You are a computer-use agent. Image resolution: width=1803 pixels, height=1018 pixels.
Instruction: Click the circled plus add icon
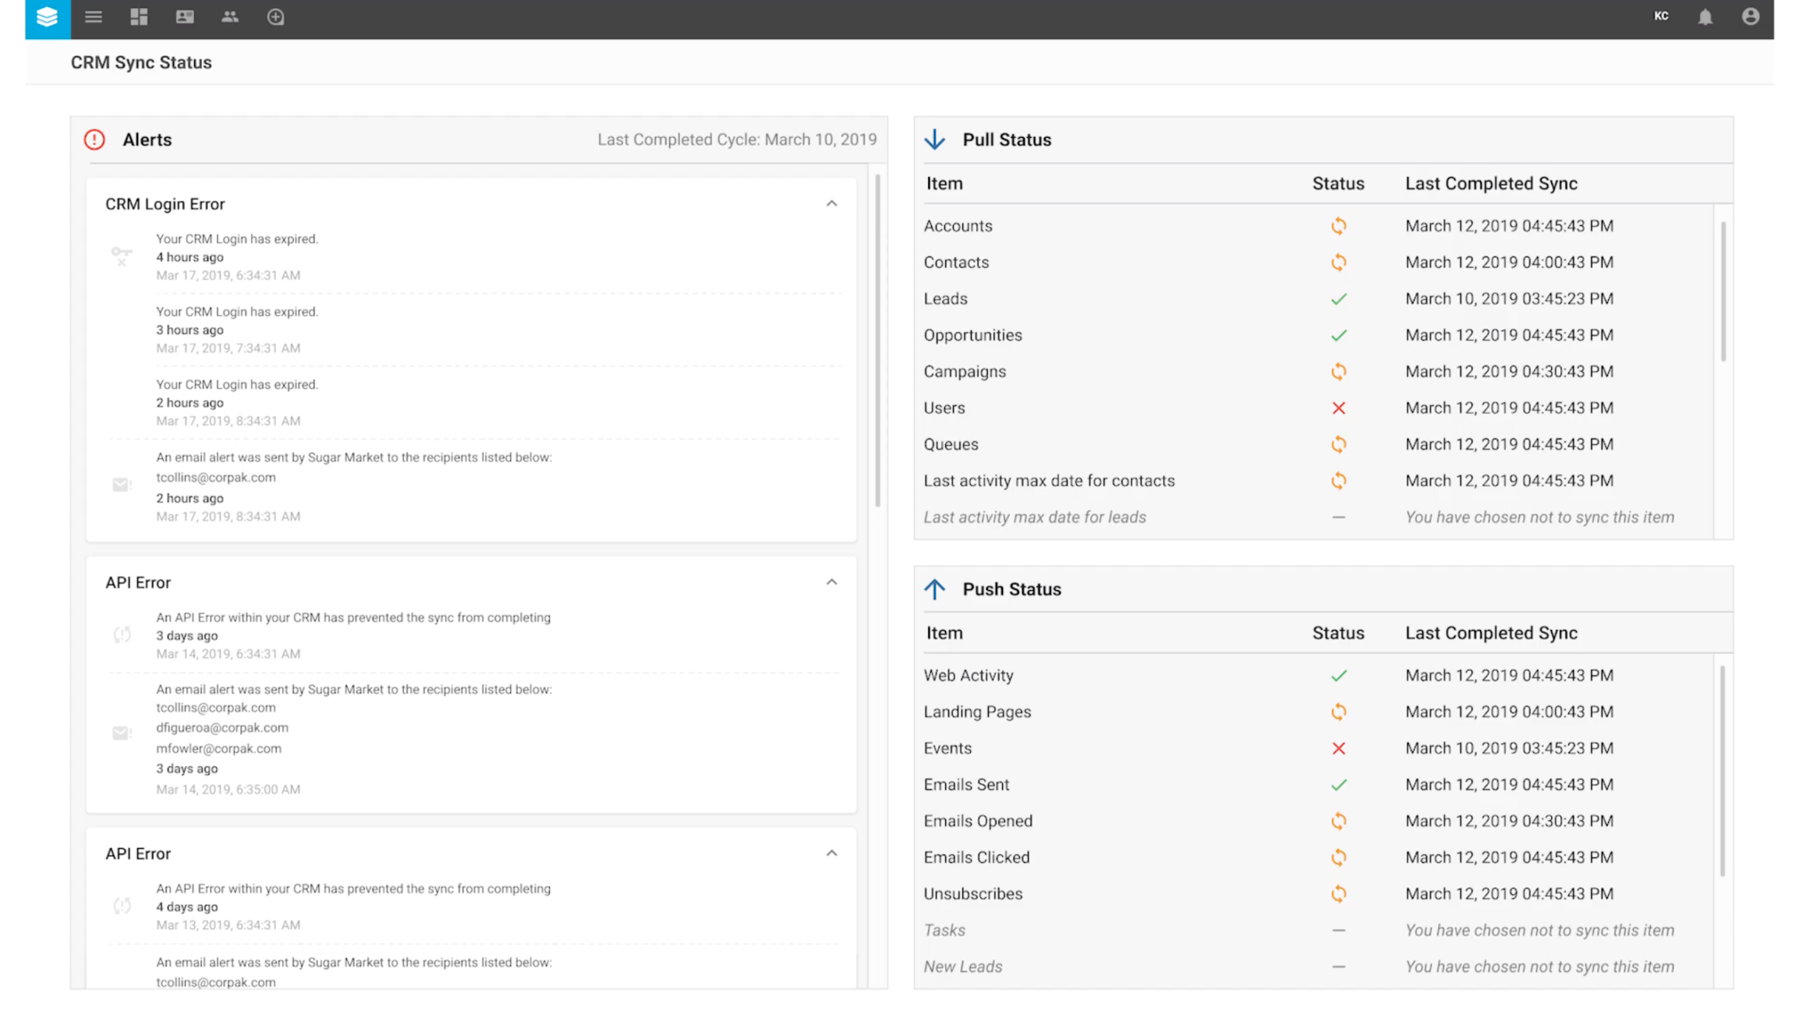click(x=275, y=16)
